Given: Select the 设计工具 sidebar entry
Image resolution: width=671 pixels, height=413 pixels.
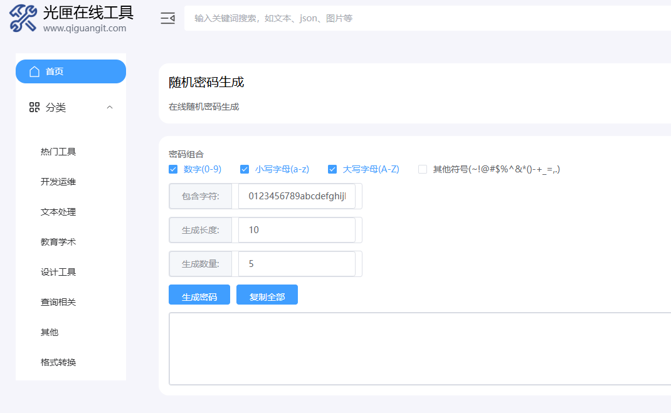Looking at the screenshot, I should pos(58,272).
